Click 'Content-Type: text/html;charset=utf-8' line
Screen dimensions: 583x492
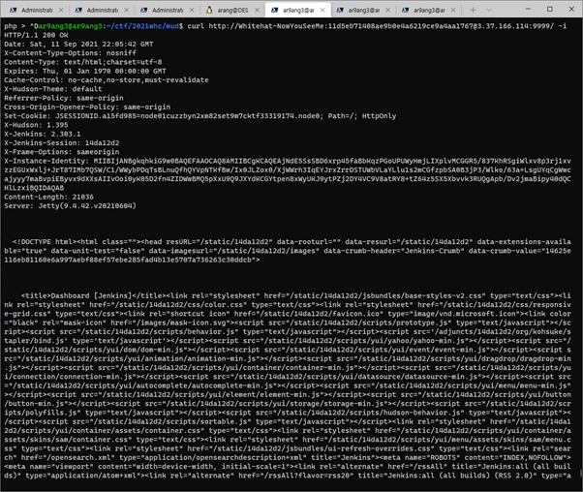coord(83,62)
